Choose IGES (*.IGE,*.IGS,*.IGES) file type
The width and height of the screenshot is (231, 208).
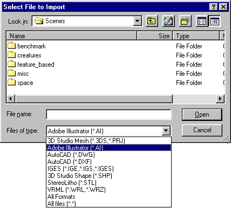pos(108,169)
